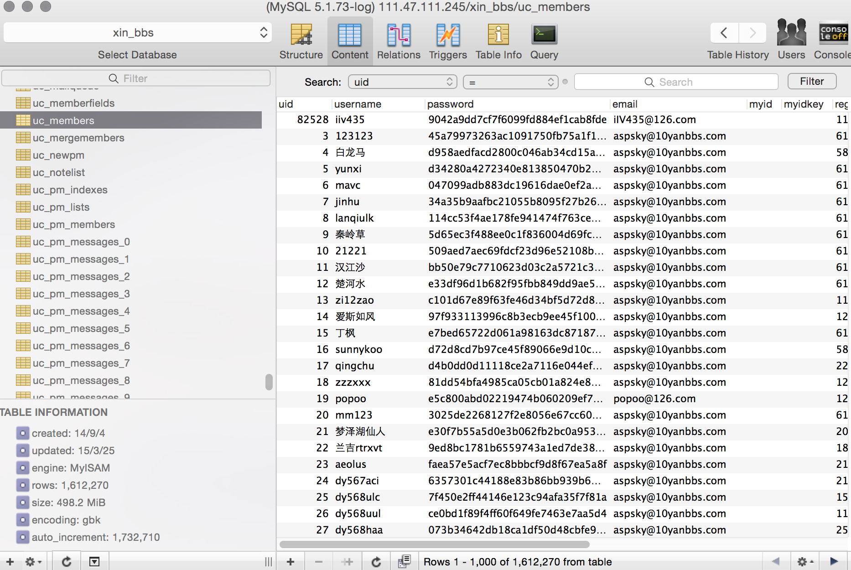Click the content Search input field

(x=676, y=82)
